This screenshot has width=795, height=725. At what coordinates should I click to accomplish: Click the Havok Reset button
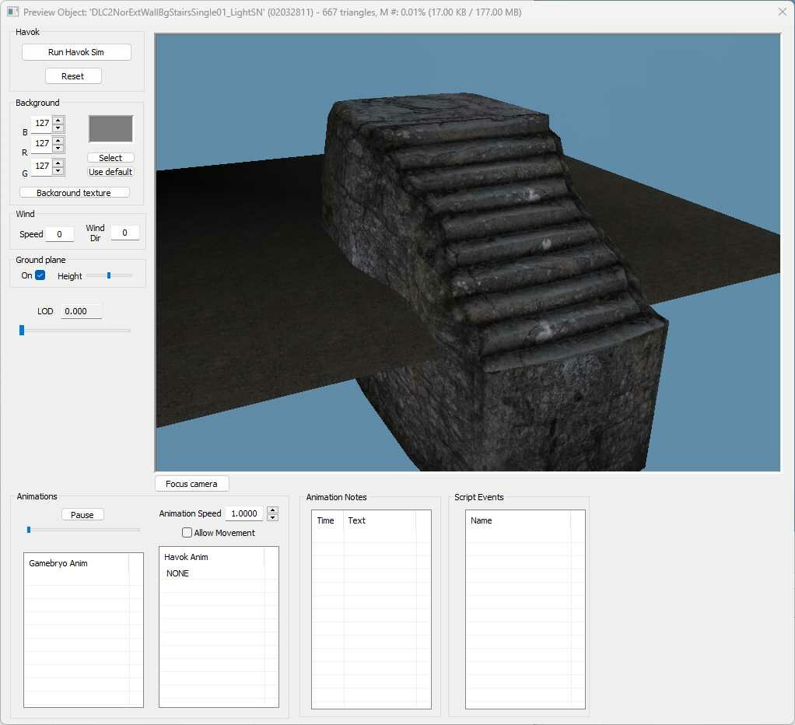tap(73, 76)
